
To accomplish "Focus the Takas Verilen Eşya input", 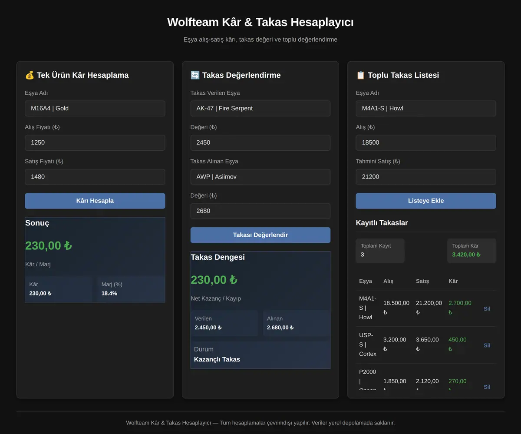I will pos(260,109).
